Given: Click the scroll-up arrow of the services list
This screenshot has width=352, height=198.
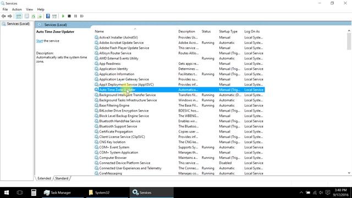Looking at the screenshot, I should [349, 31].
